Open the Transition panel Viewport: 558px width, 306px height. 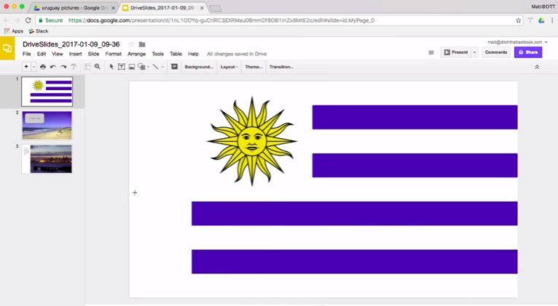pyautogui.click(x=281, y=67)
